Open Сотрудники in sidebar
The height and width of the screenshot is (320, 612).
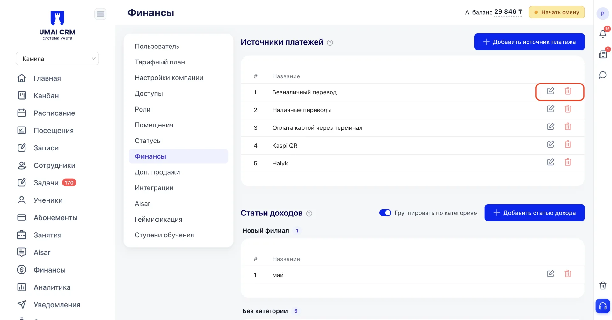click(x=55, y=165)
